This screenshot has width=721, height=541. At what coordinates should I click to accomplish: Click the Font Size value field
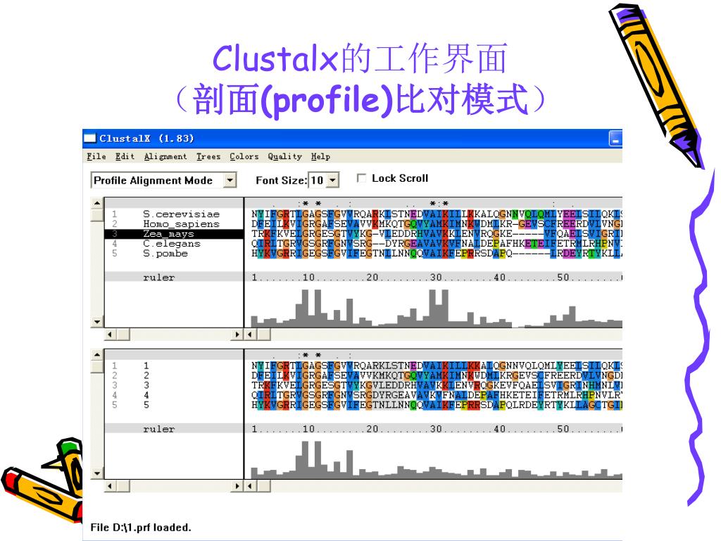point(318,180)
